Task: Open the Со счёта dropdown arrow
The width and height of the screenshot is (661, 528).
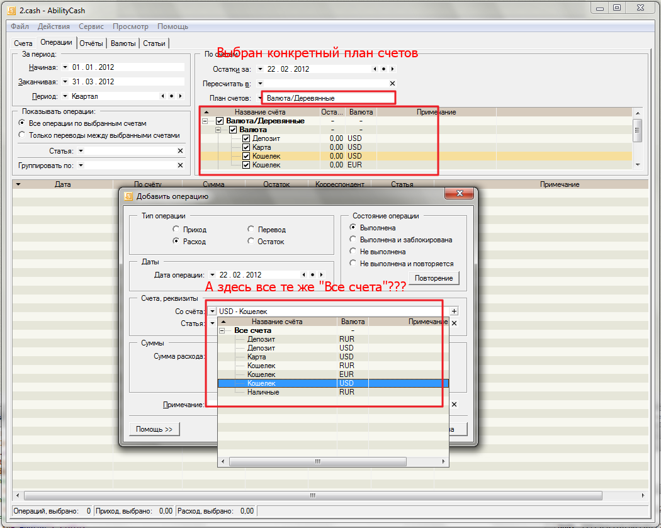Action: [212, 311]
